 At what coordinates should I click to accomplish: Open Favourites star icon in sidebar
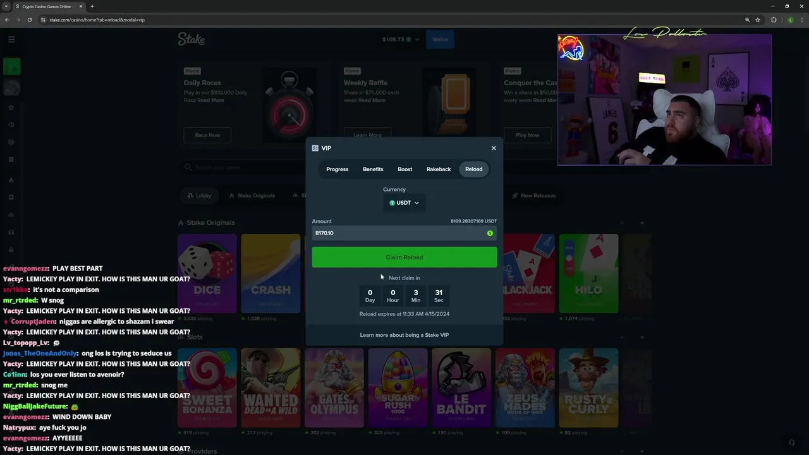11,107
